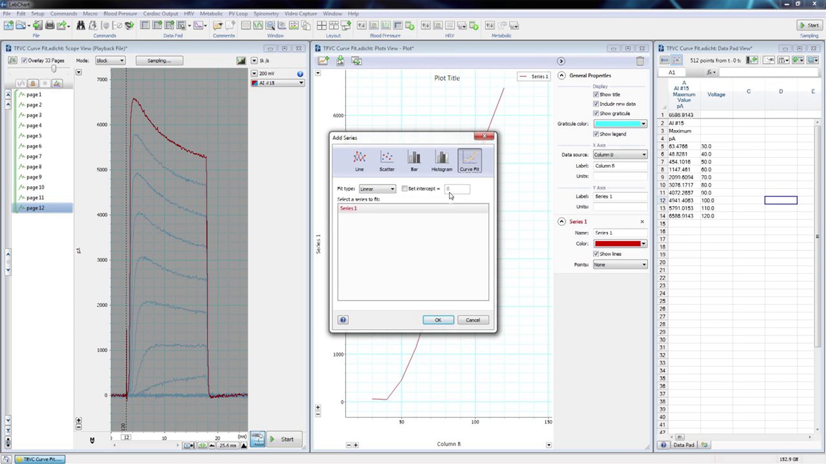Open the Setup menu

click(38, 13)
